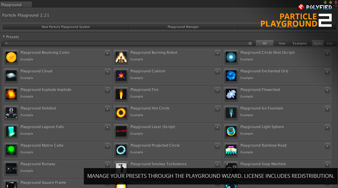Select the Playground Ice Fountain preset icon

(231, 113)
